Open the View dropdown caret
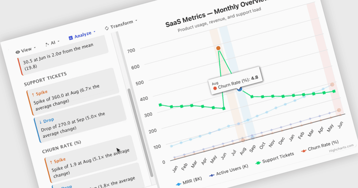This screenshot has width=358, height=188. click(x=35, y=48)
